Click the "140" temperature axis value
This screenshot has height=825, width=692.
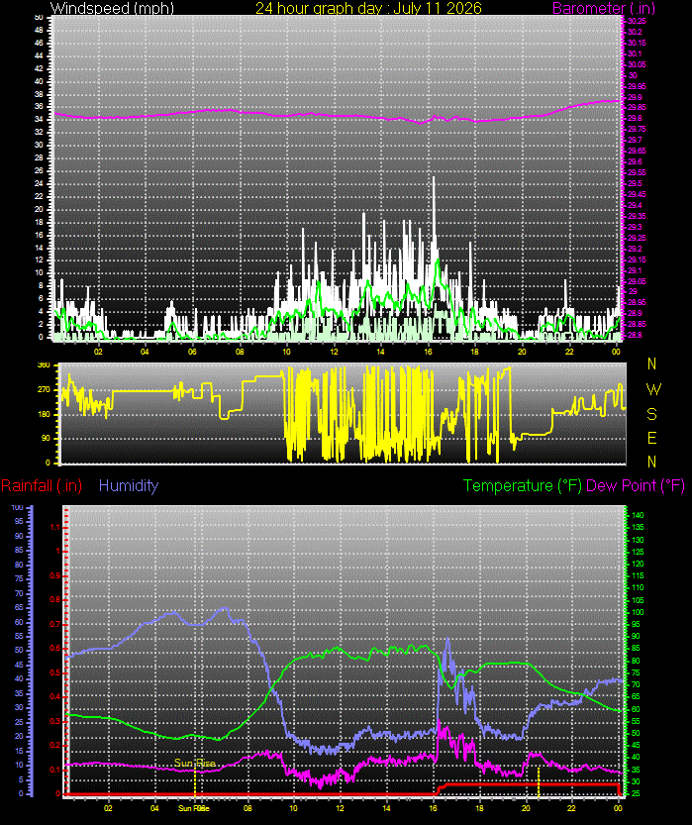pos(638,515)
